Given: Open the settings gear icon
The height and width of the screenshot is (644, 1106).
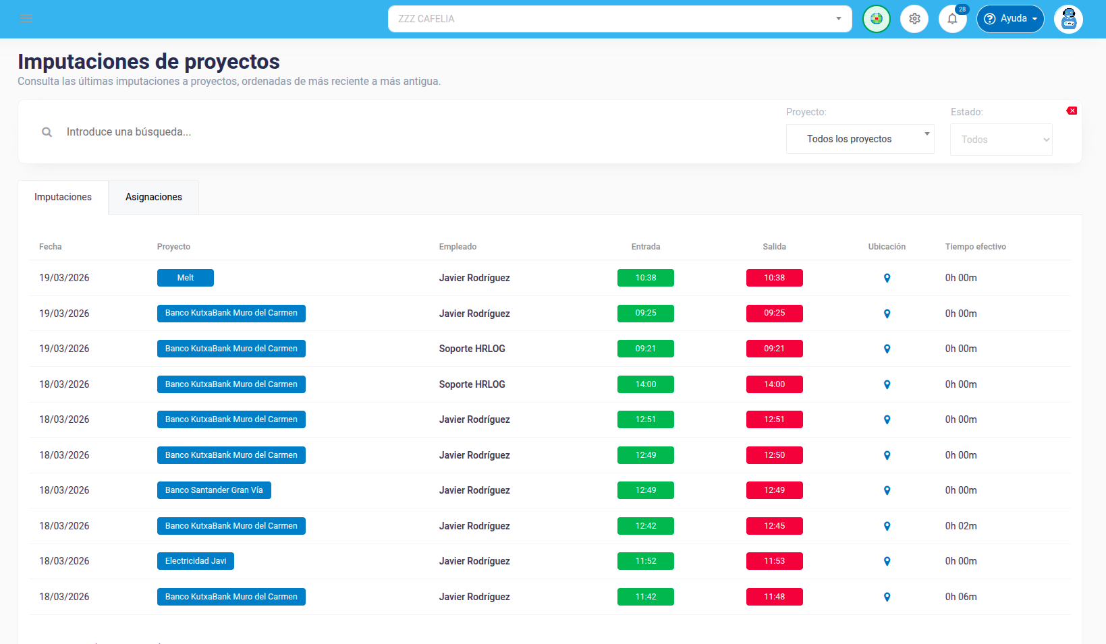Looking at the screenshot, I should point(914,19).
